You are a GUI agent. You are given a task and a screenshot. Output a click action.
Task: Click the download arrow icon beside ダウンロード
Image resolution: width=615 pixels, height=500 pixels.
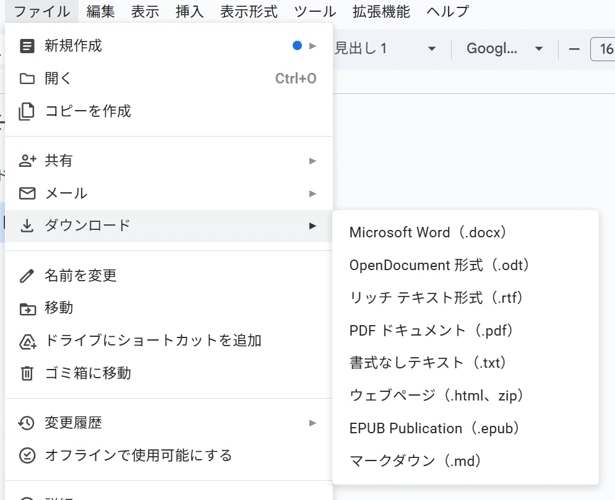(27, 226)
